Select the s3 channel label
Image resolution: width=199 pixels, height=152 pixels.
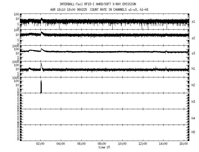coord(193,53)
